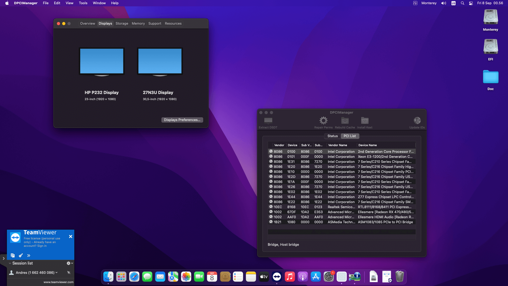Switch to the Overview tab

88,24
